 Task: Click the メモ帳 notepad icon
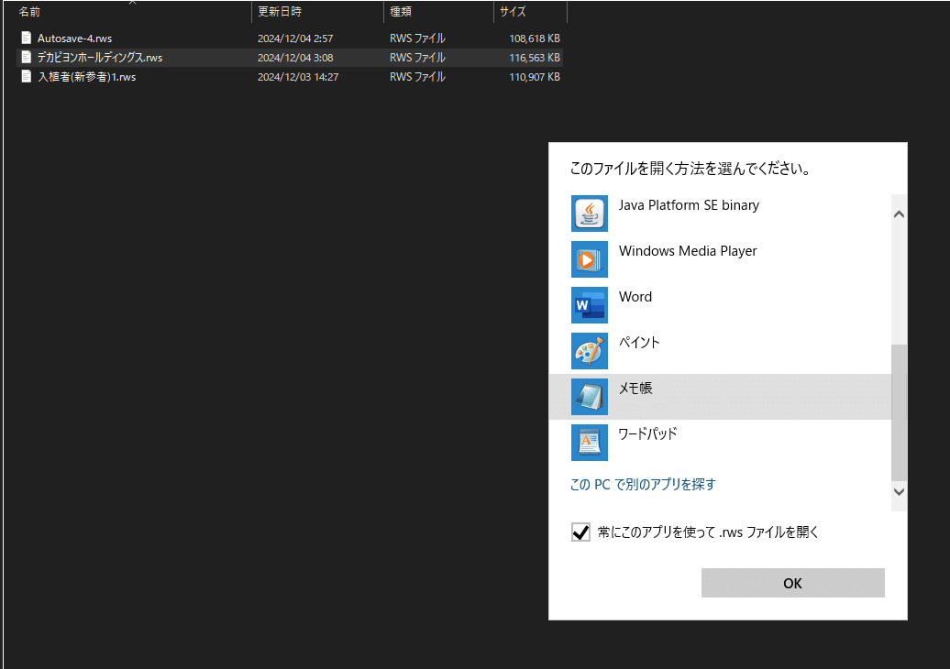589,397
